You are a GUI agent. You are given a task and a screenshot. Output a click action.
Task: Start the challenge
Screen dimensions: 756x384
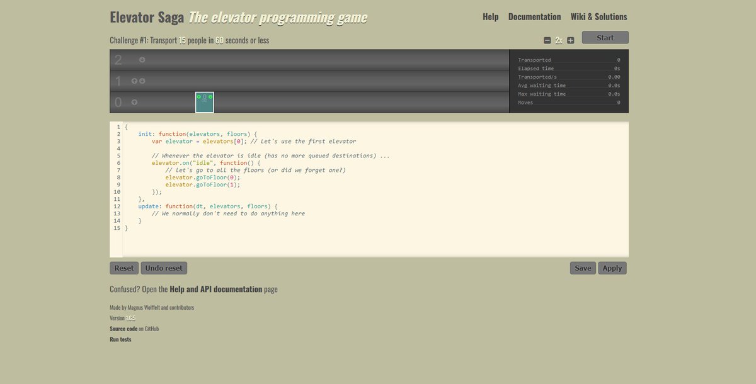[x=604, y=37]
